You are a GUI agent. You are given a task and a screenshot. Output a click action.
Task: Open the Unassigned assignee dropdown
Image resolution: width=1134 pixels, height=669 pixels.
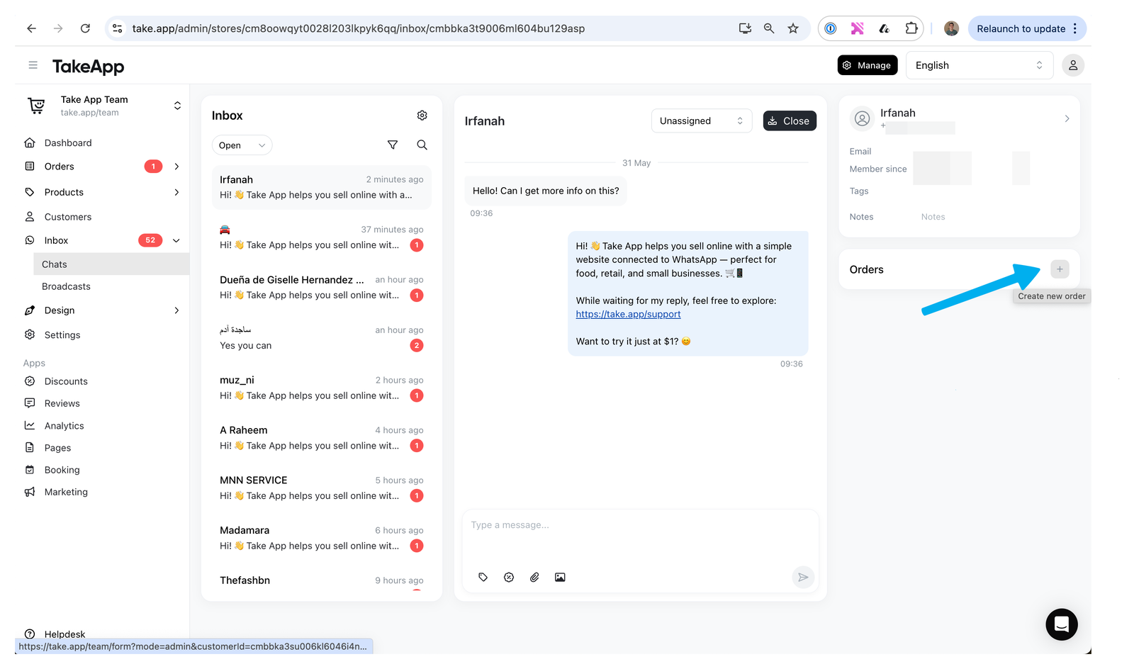pos(702,121)
